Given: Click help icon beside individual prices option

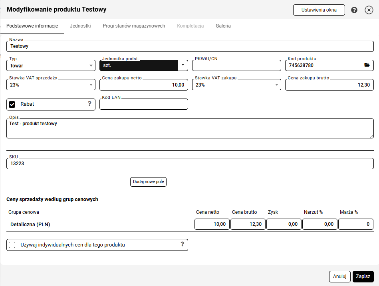Looking at the screenshot, I should tap(182, 244).
